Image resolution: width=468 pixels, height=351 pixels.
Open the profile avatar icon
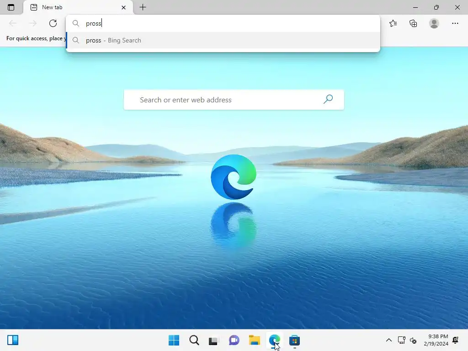tap(434, 23)
